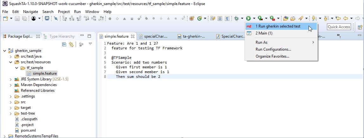364x138 pixels.
Task: Open the Navigate menu
Action: point(31,12)
